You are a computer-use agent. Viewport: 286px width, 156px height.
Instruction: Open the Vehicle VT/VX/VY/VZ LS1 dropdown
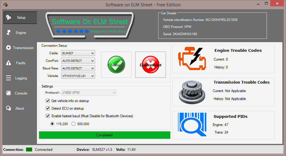[x=78, y=76]
